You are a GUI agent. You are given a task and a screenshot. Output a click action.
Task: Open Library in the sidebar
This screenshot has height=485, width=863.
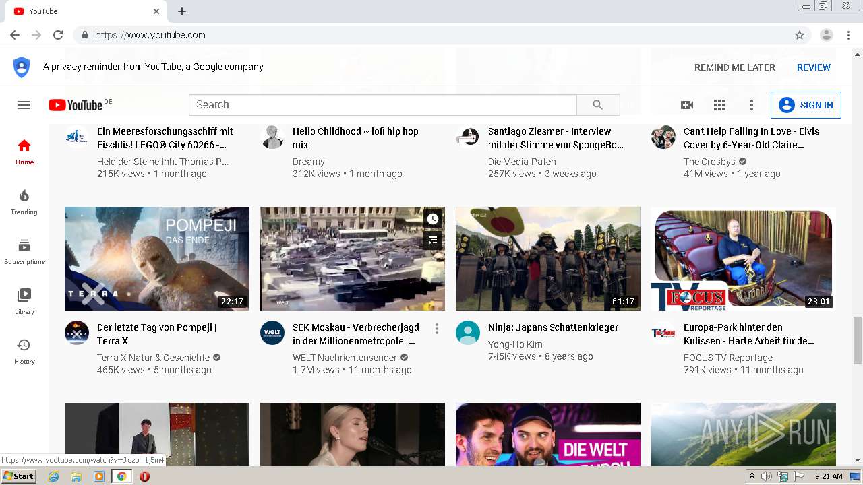click(24, 302)
